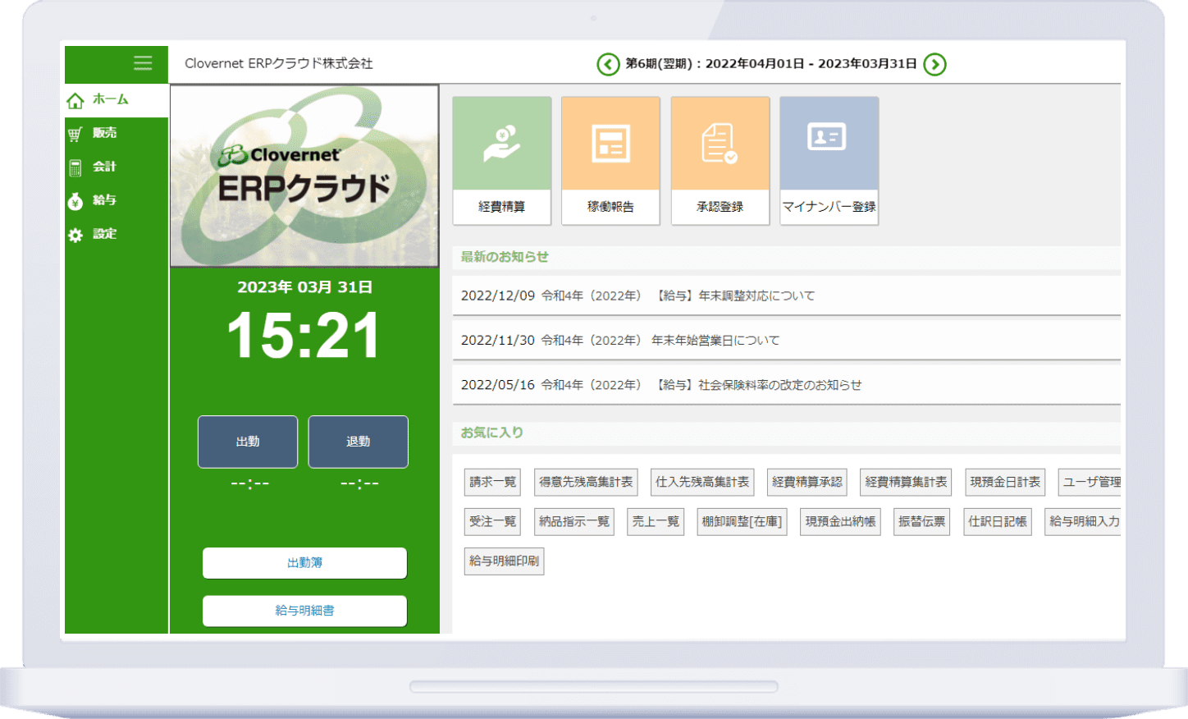
Task: Open the 出勤簿 attendance book
Action: (304, 563)
